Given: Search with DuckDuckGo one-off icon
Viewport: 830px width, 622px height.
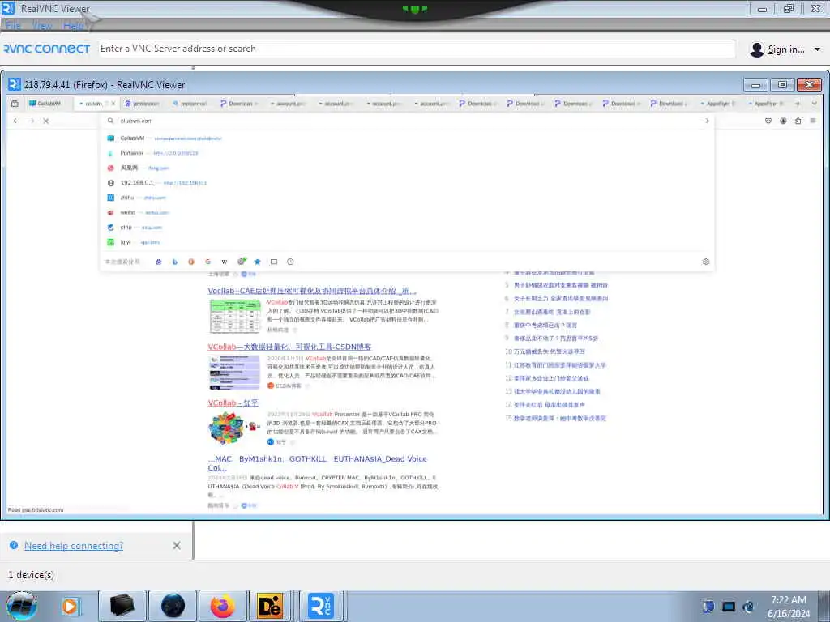Looking at the screenshot, I should (191, 262).
